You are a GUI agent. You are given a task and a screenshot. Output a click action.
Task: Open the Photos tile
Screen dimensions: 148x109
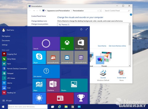coord(74,85)
